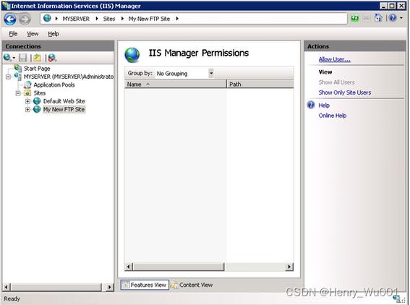Collapse the Sites tree node

point(18,93)
